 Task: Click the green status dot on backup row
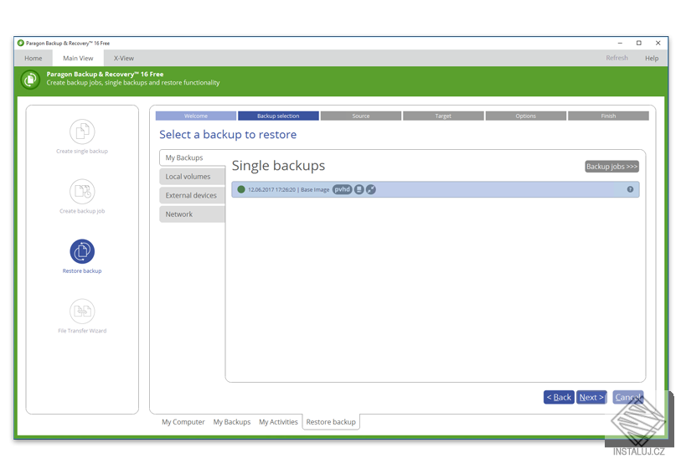241,189
